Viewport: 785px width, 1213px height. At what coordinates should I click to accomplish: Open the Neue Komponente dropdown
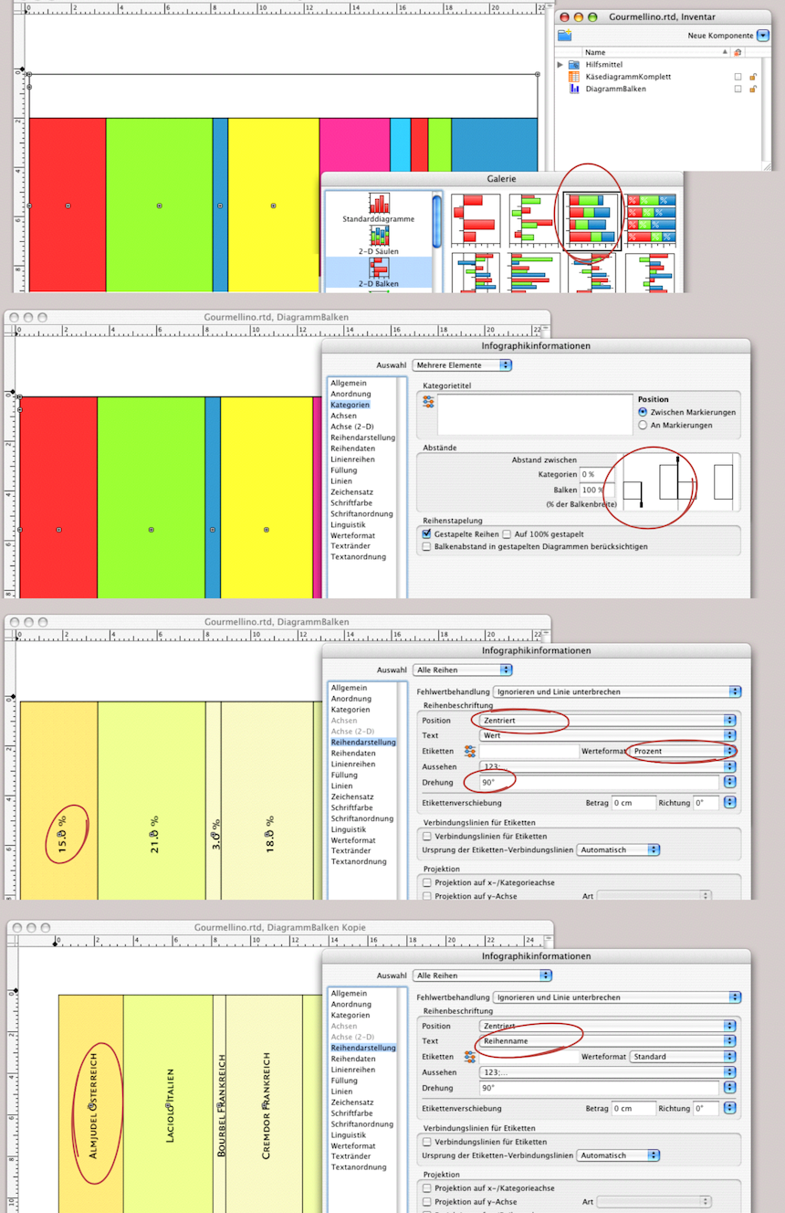tap(763, 36)
